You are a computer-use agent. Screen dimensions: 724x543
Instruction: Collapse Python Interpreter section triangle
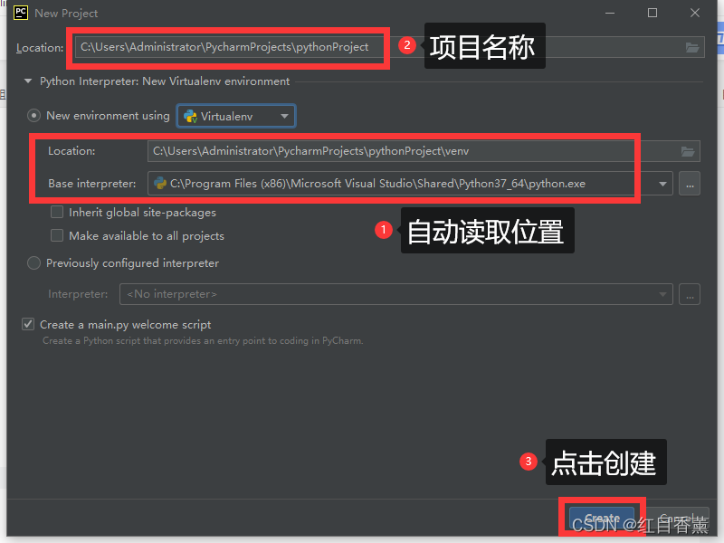point(28,81)
